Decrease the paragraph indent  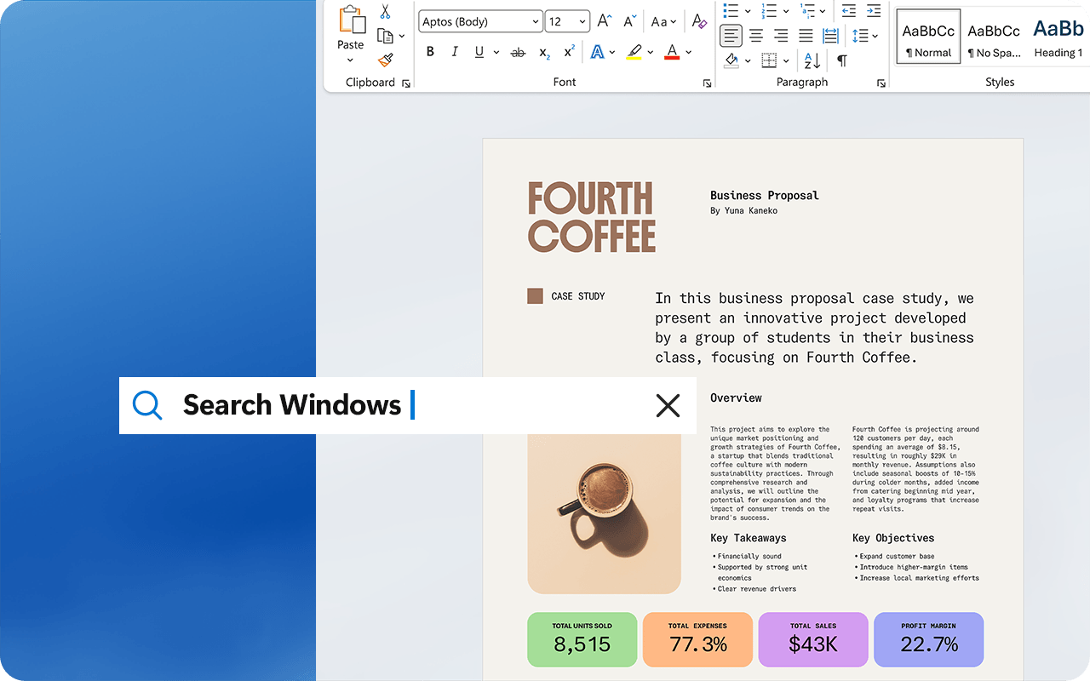tap(848, 10)
